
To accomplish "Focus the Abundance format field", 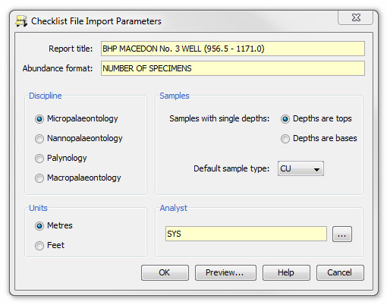I will [x=233, y=68].
